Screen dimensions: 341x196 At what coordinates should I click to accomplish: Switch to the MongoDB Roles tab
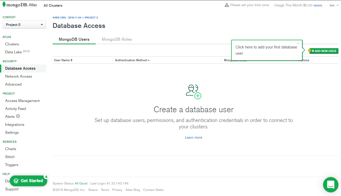[117, 39]
